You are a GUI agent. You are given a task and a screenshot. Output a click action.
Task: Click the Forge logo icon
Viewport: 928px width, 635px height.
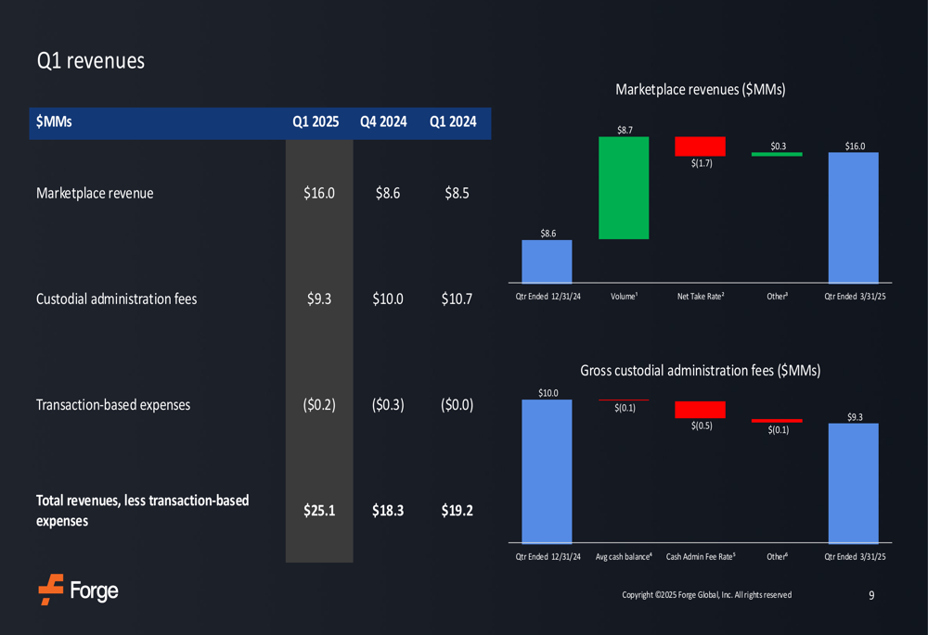[51, 589]
